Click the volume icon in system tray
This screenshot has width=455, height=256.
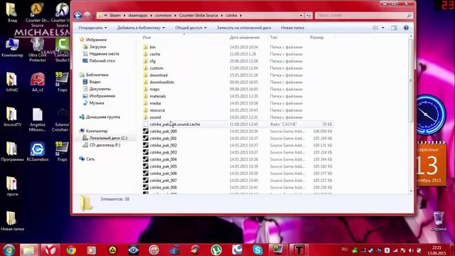click(411, 250)
